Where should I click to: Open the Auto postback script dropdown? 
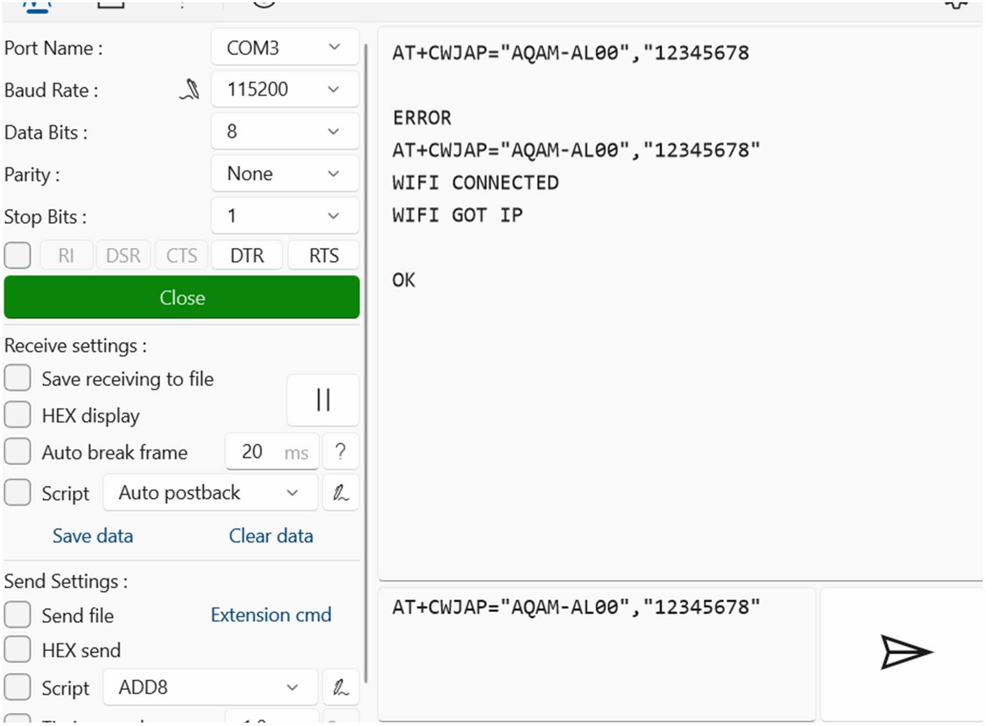coord(210,493)
